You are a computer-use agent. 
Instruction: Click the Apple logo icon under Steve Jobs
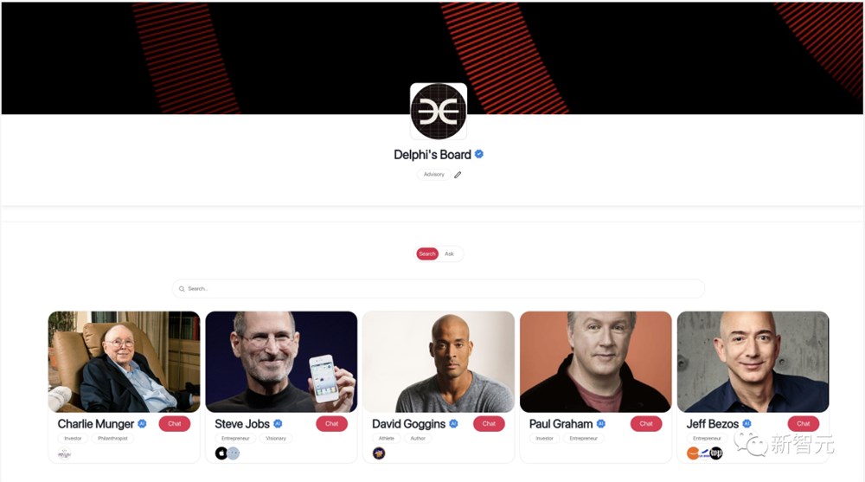[x=221, y=453]
